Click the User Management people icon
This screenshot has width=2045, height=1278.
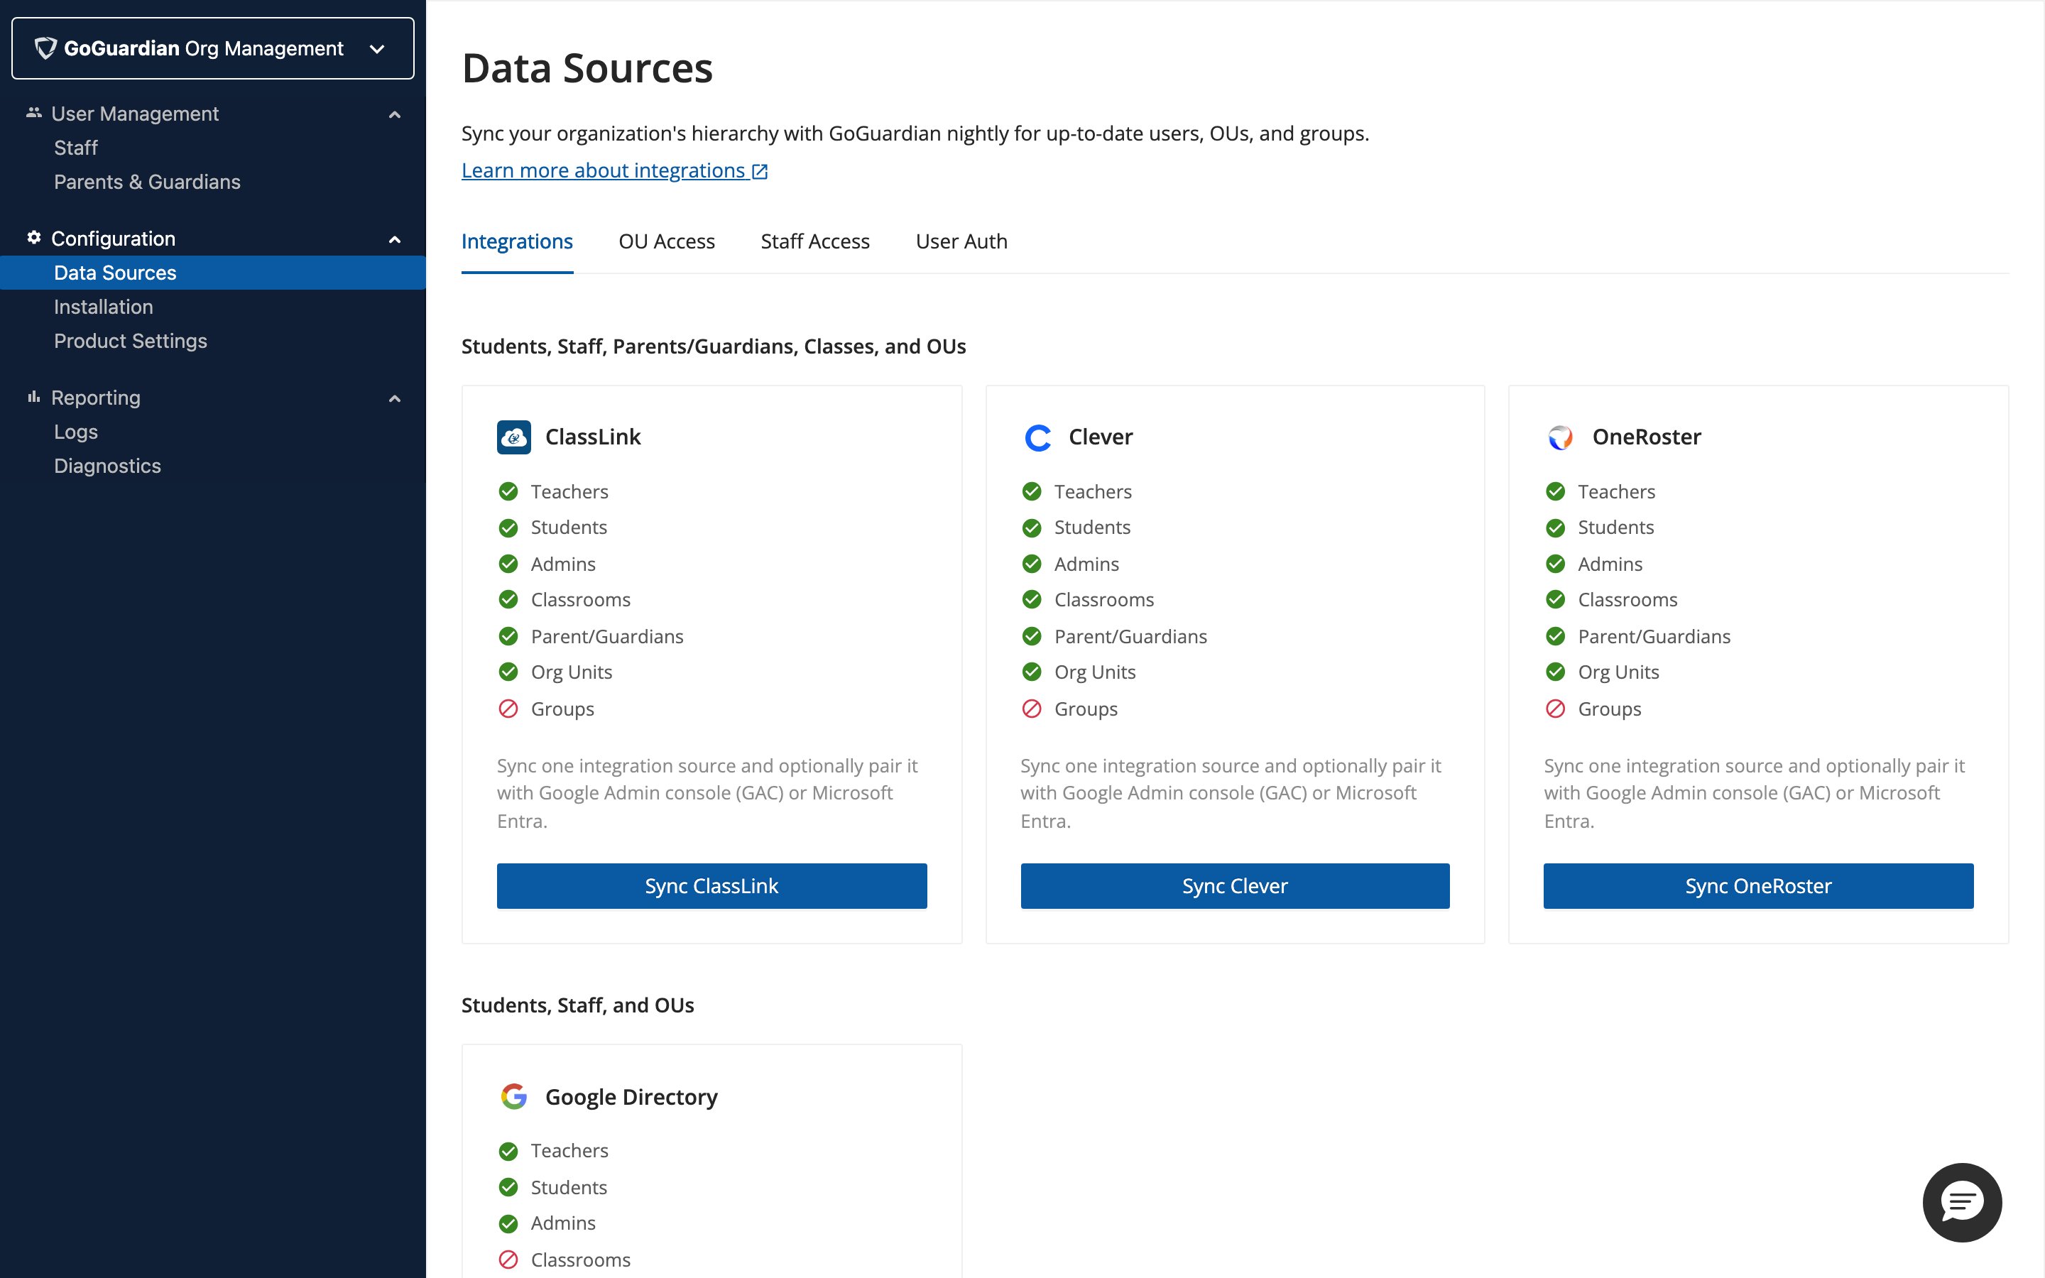pos(34,112)
